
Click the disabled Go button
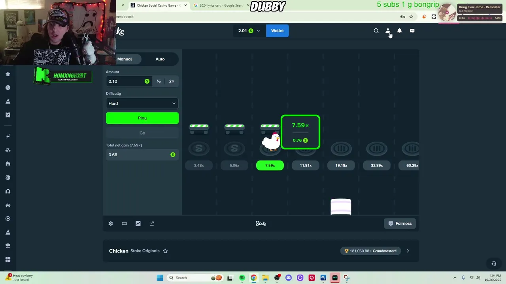(142, 133)
